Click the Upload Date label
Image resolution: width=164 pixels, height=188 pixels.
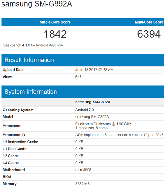click(13, 70)
